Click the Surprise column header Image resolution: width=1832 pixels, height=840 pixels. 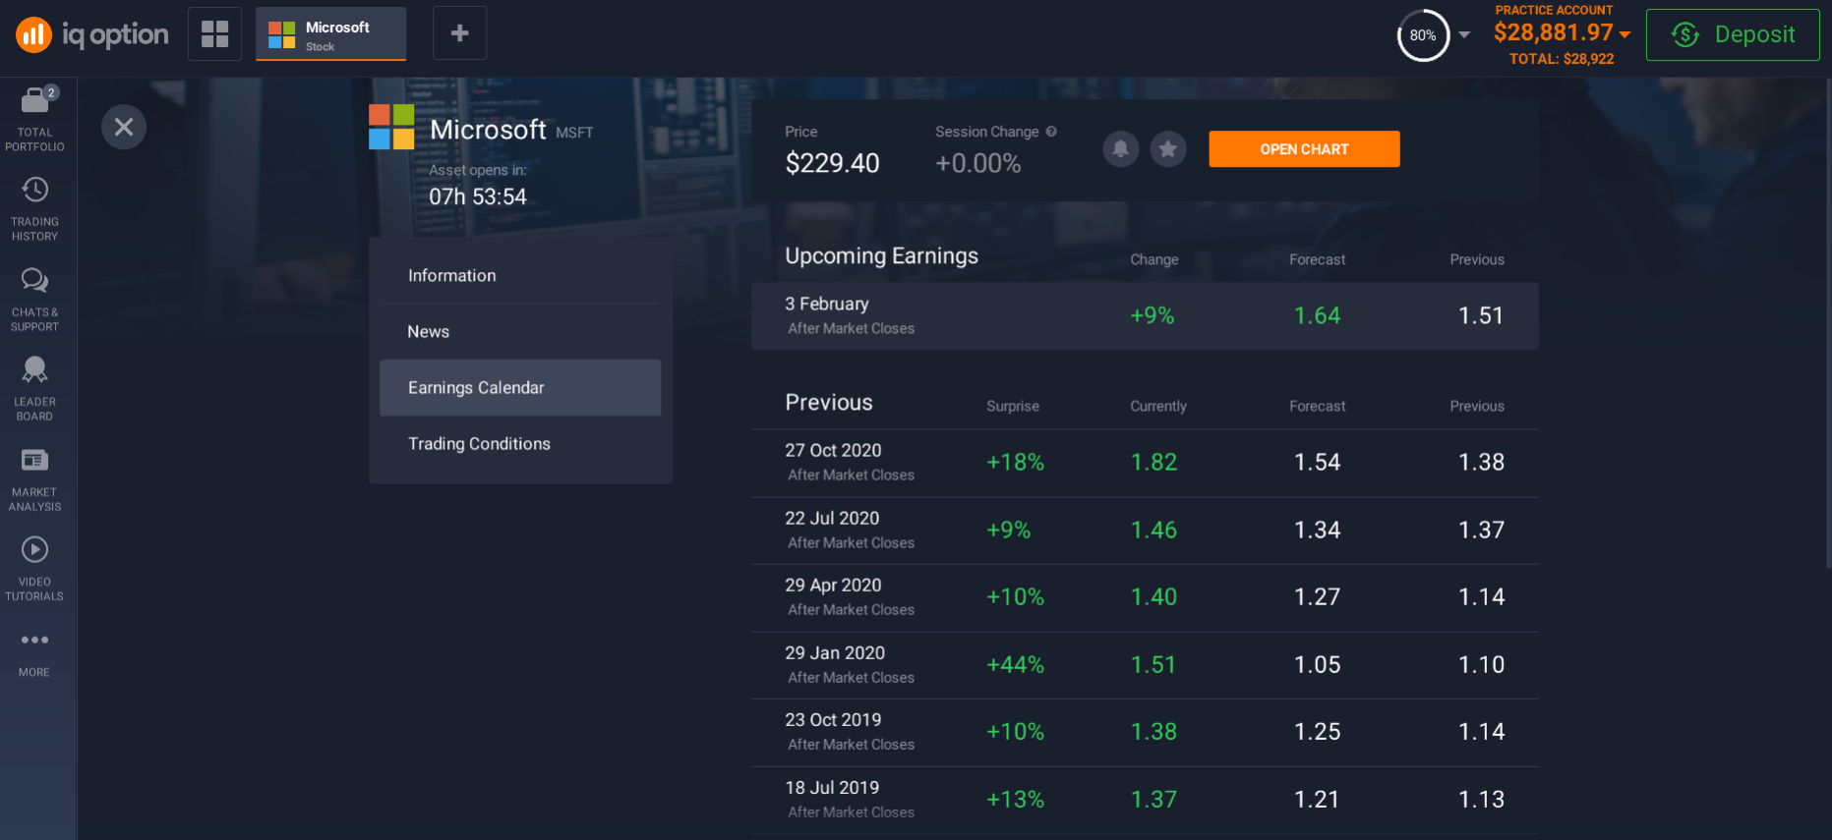pos(1013,406)
